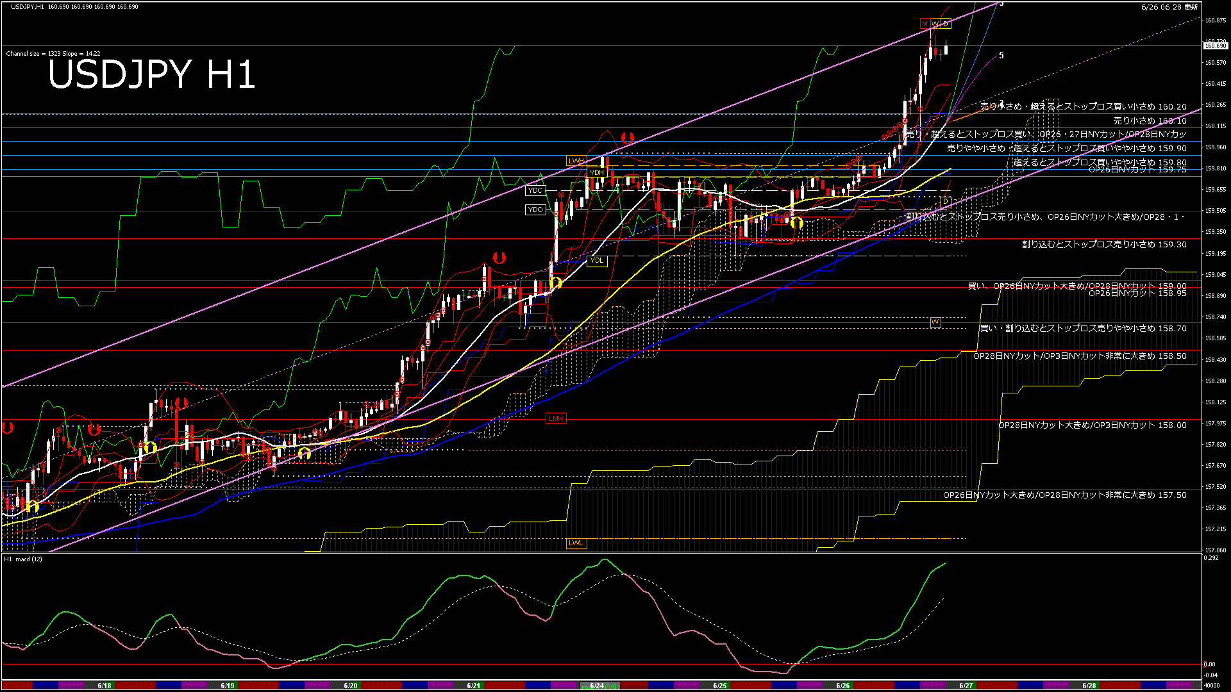Click the orange LWL label near bottom
The width and height of the screenshot is (1231, 692).
[576, 543]
